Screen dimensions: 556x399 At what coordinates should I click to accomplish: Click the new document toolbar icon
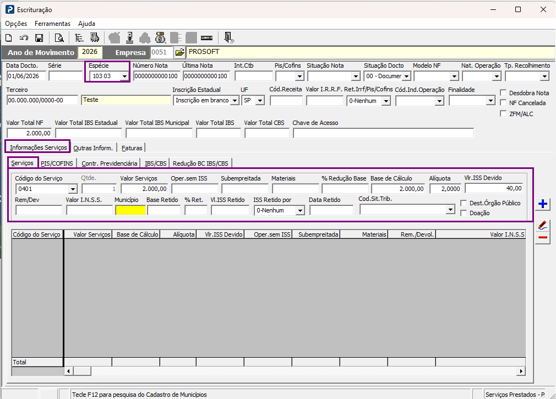[9, 37]
